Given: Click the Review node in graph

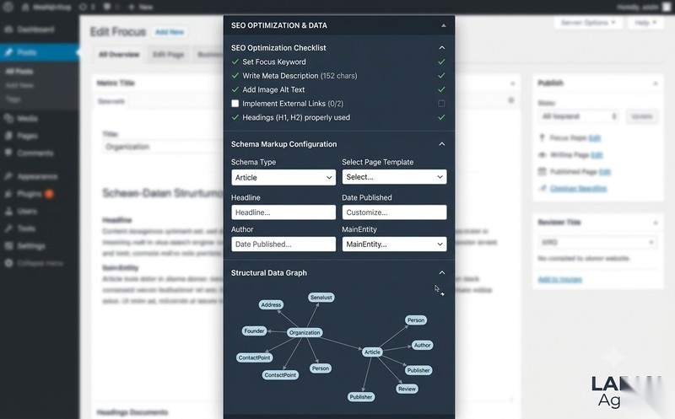Looking at the screenshot, I should pyautogui.click(x=407, y=389).
